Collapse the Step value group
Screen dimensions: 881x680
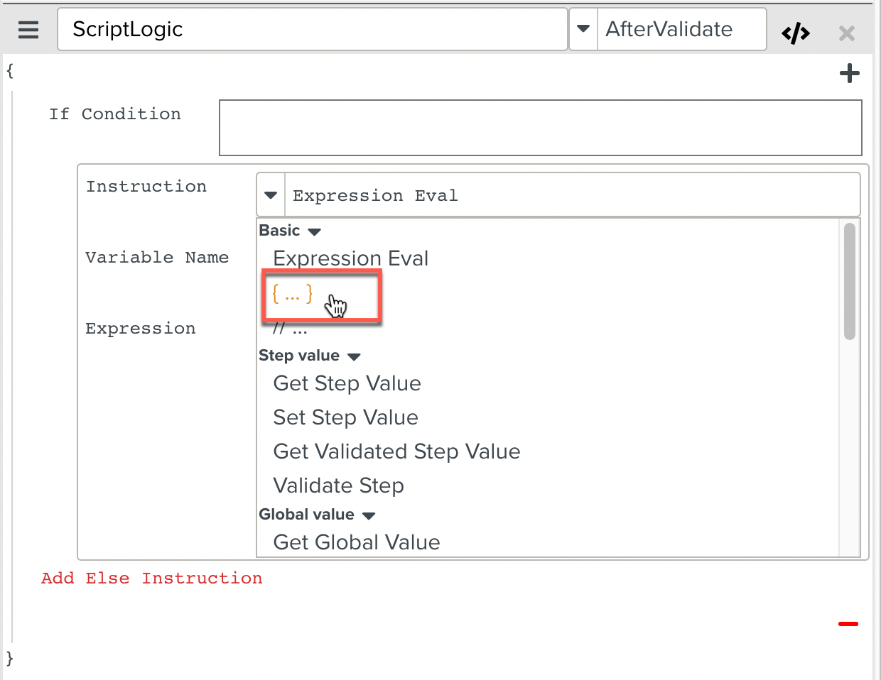click(x=354, y=356)
